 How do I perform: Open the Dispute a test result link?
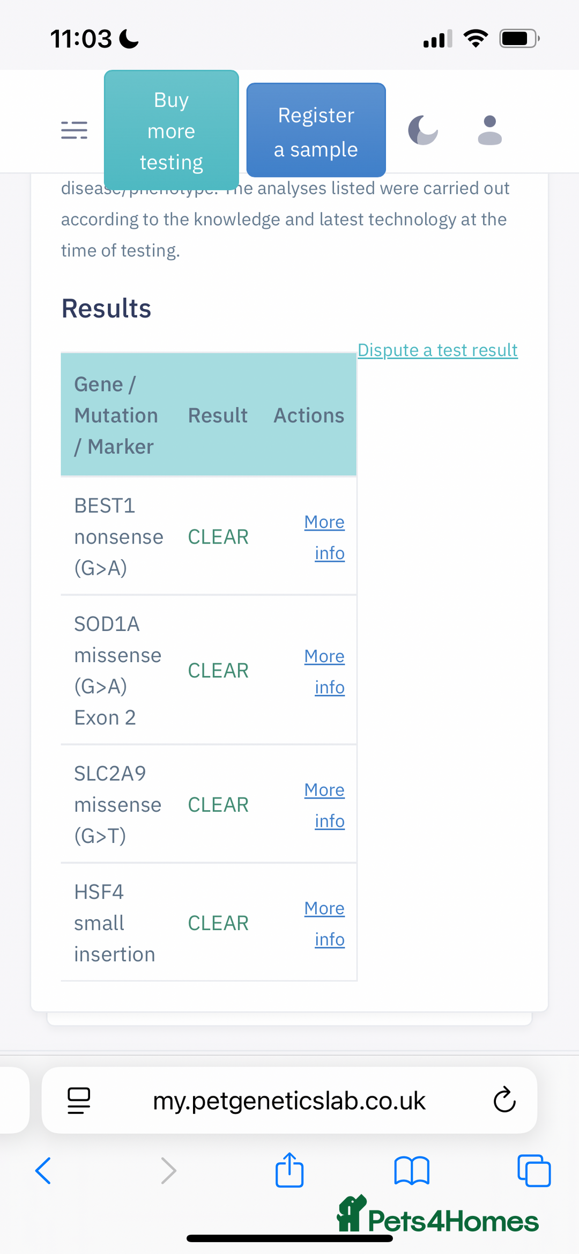click(437, 350)
